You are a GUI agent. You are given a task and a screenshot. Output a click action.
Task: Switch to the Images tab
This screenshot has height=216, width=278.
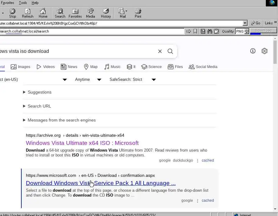tap(20, 67)
